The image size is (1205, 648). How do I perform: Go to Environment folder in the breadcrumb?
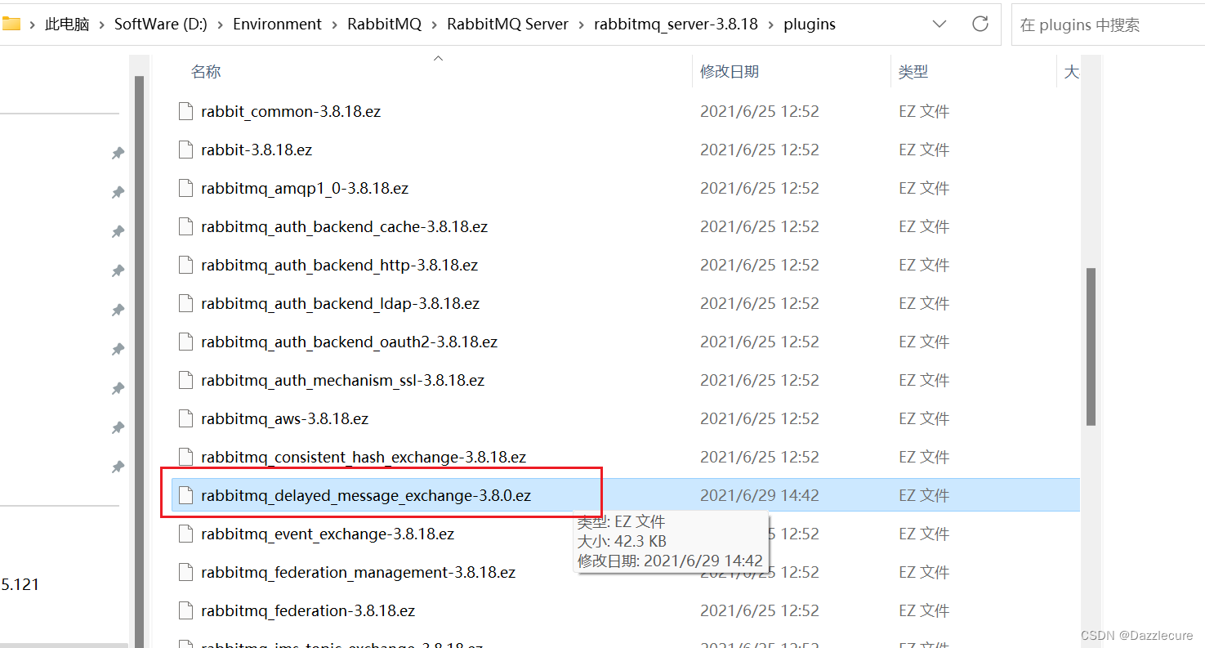tap(278, 25)
